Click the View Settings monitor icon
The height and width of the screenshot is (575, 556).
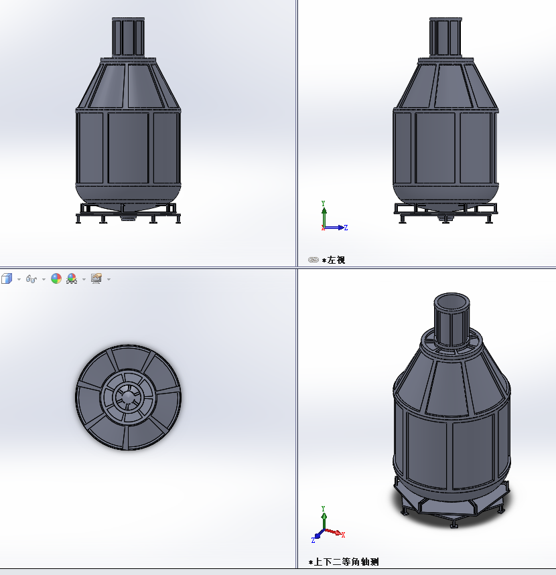pyautogui.click(x=96, y=278)
